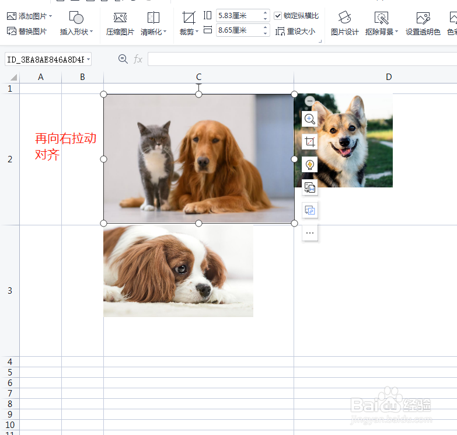Select column A header
This screenshot has width=457, height=435.
pyautogui.click(x=41, y=77)
